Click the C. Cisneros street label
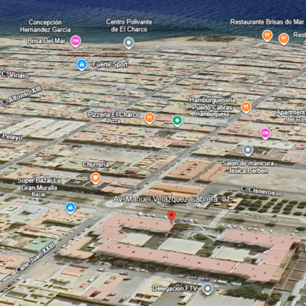 pyautogui.click(x=258, y=191)
